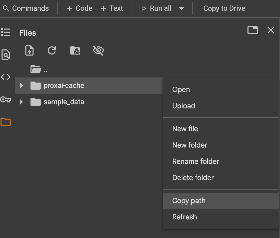Expand the proxai-cache folder

[22, 86]
